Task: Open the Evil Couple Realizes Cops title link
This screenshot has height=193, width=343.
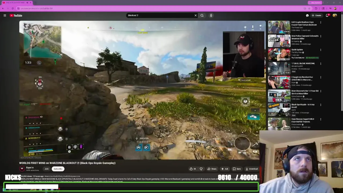Action: coord(304,24)
